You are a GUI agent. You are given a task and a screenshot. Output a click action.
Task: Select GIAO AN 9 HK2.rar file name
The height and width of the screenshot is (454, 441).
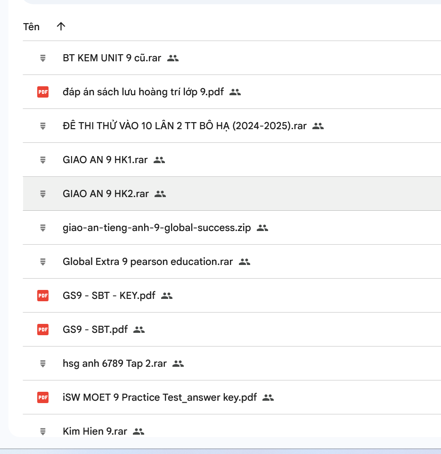coord(106,194)
